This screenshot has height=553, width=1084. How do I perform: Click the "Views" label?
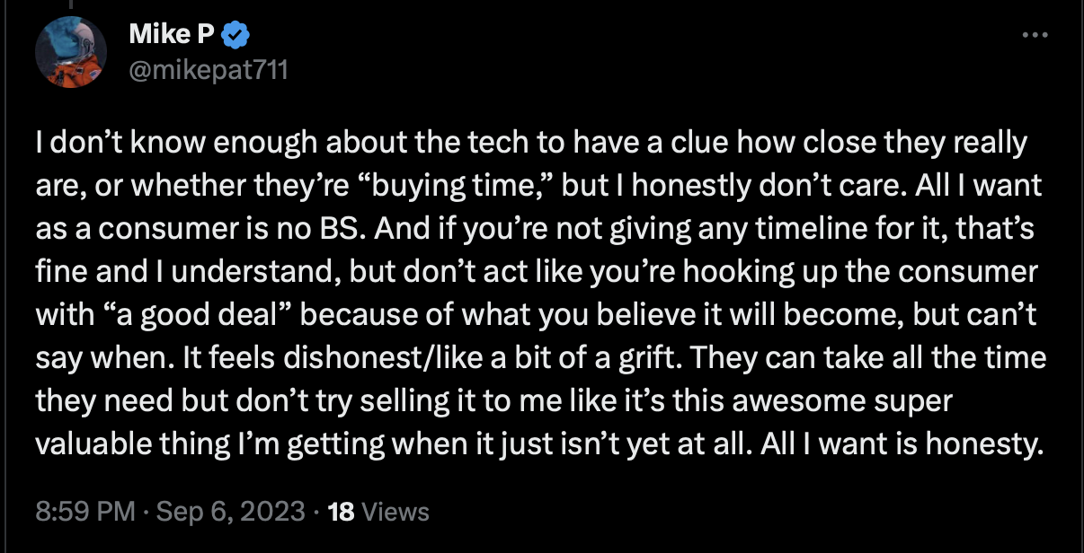pos(395,512)
